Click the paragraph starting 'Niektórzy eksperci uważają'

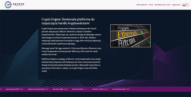tap(71, 65)
